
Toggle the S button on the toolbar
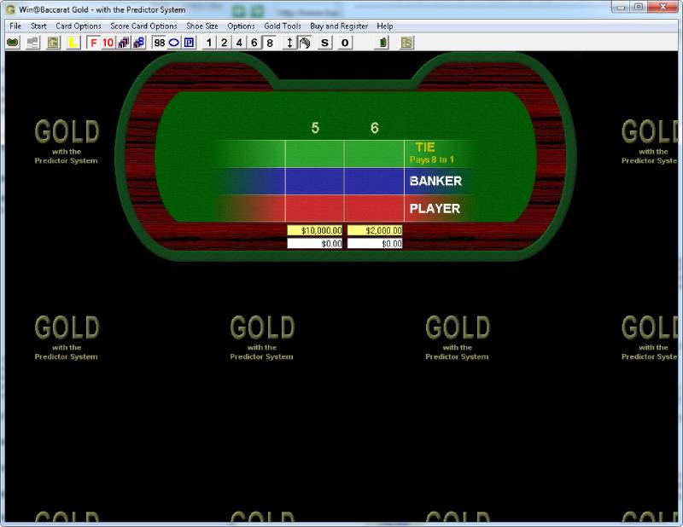[x=324, y=43]
